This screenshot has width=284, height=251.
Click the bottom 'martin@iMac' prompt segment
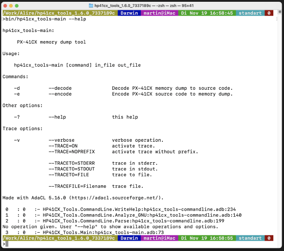coord(159,238)
